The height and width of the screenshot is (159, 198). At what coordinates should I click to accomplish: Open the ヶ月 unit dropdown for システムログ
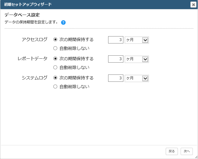click(x=137, y=78)
